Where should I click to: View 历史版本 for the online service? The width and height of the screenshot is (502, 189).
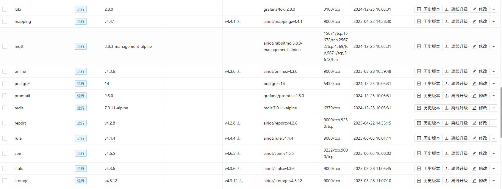tap(429, 71)
